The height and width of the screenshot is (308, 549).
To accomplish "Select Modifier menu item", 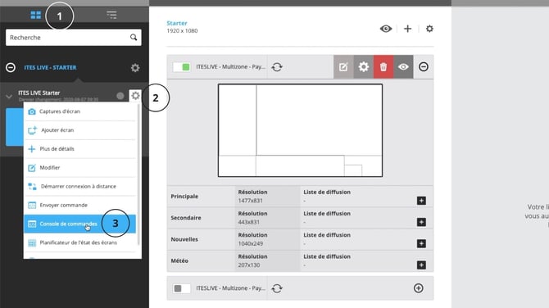I will click(x=79, y=168).
